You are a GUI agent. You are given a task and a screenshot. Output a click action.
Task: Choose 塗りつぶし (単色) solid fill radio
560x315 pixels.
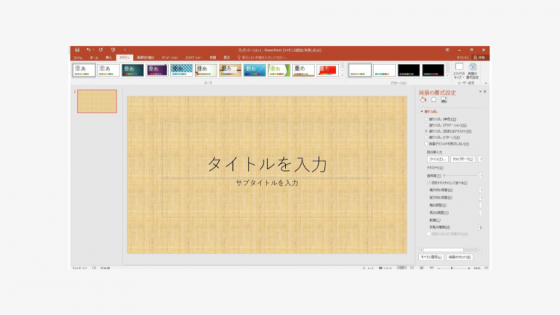point(426,119)
